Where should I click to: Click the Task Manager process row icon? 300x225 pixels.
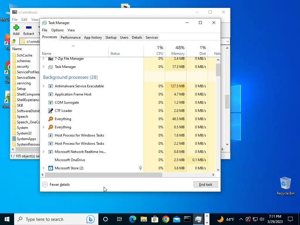pos(50,67)
